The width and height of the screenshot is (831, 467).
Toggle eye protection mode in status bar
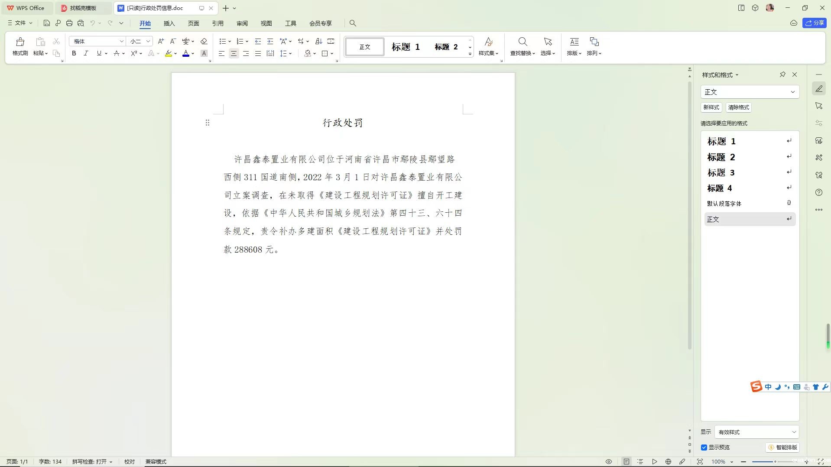[x=609, y=462]
